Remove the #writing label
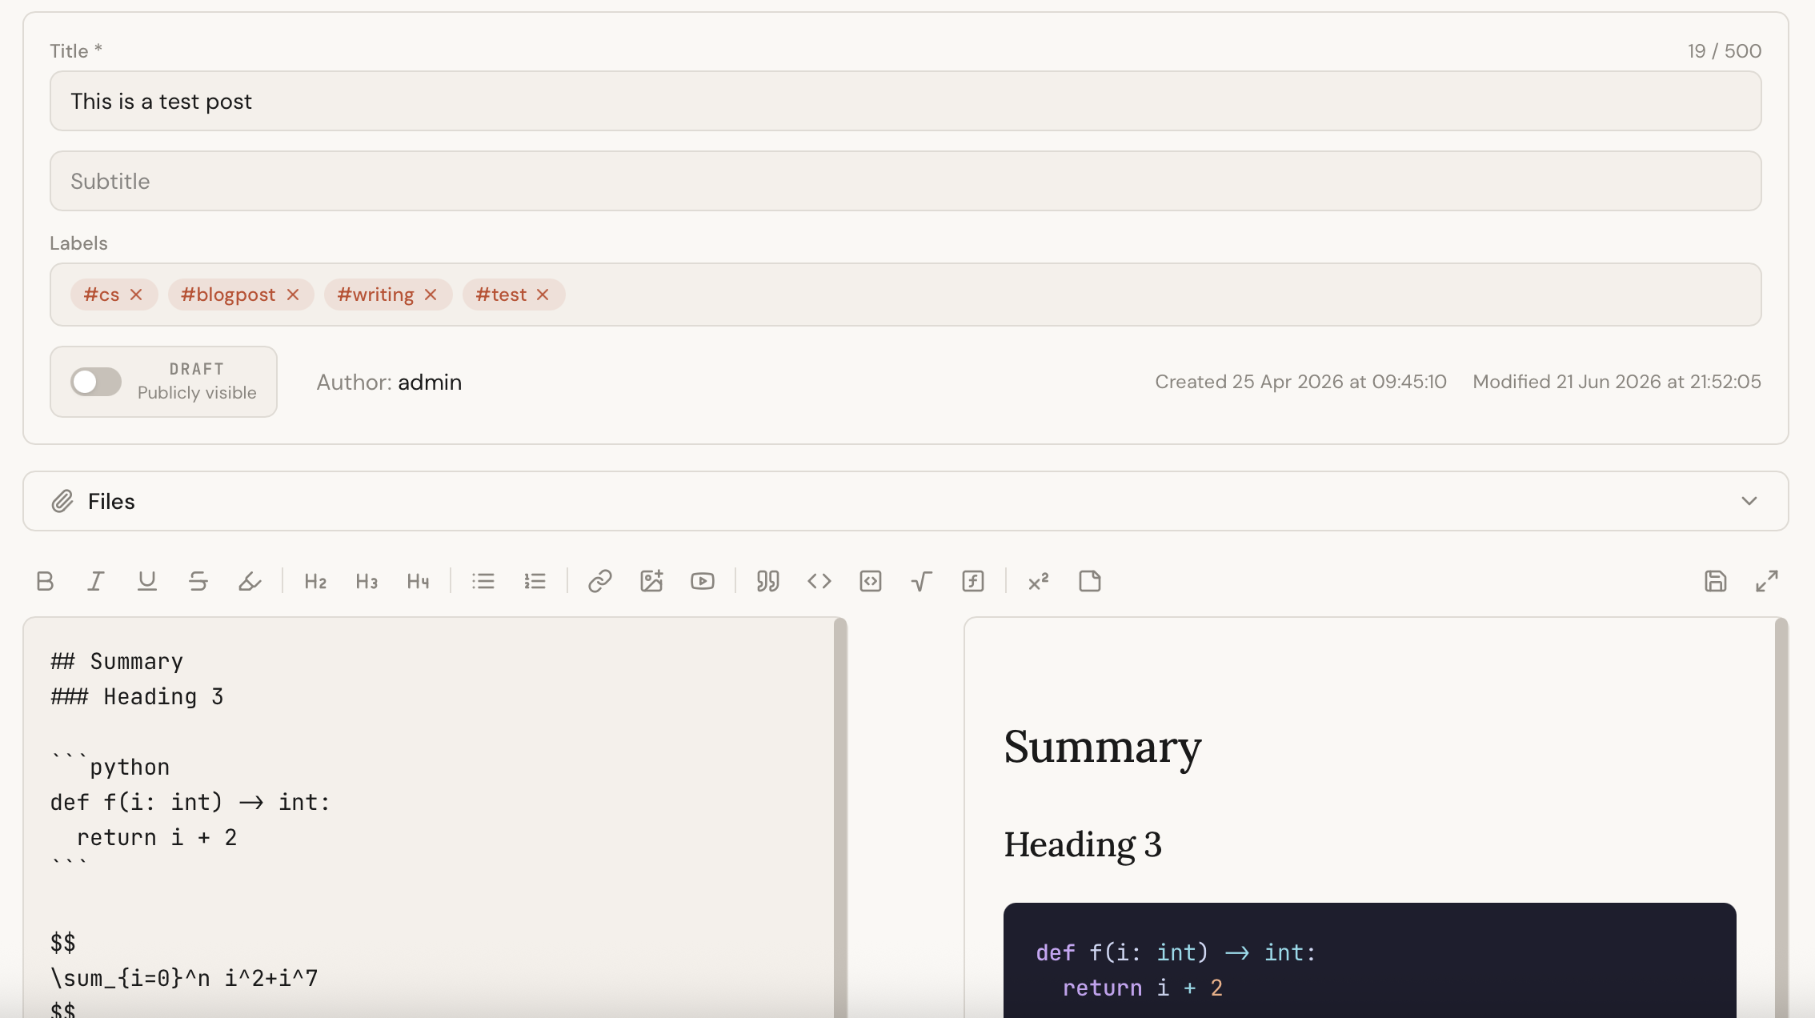Viewport: 1815px width, 1018px height. 431,295
